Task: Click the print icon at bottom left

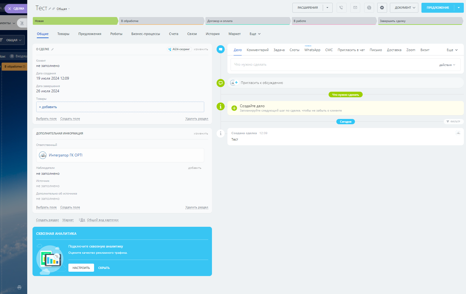Action: [x=19, y=287]
